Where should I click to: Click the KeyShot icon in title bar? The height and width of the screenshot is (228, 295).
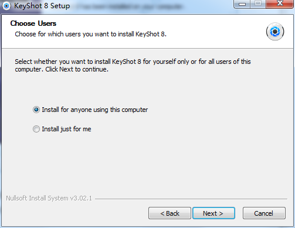pos(6,6)
